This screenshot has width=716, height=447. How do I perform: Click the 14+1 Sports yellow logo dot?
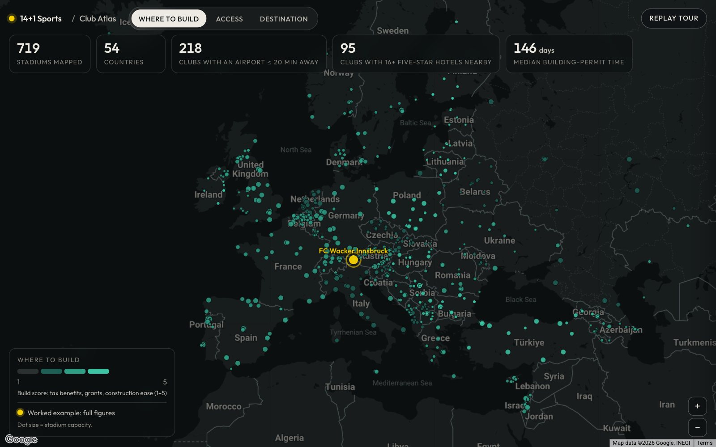coord(12,18)
